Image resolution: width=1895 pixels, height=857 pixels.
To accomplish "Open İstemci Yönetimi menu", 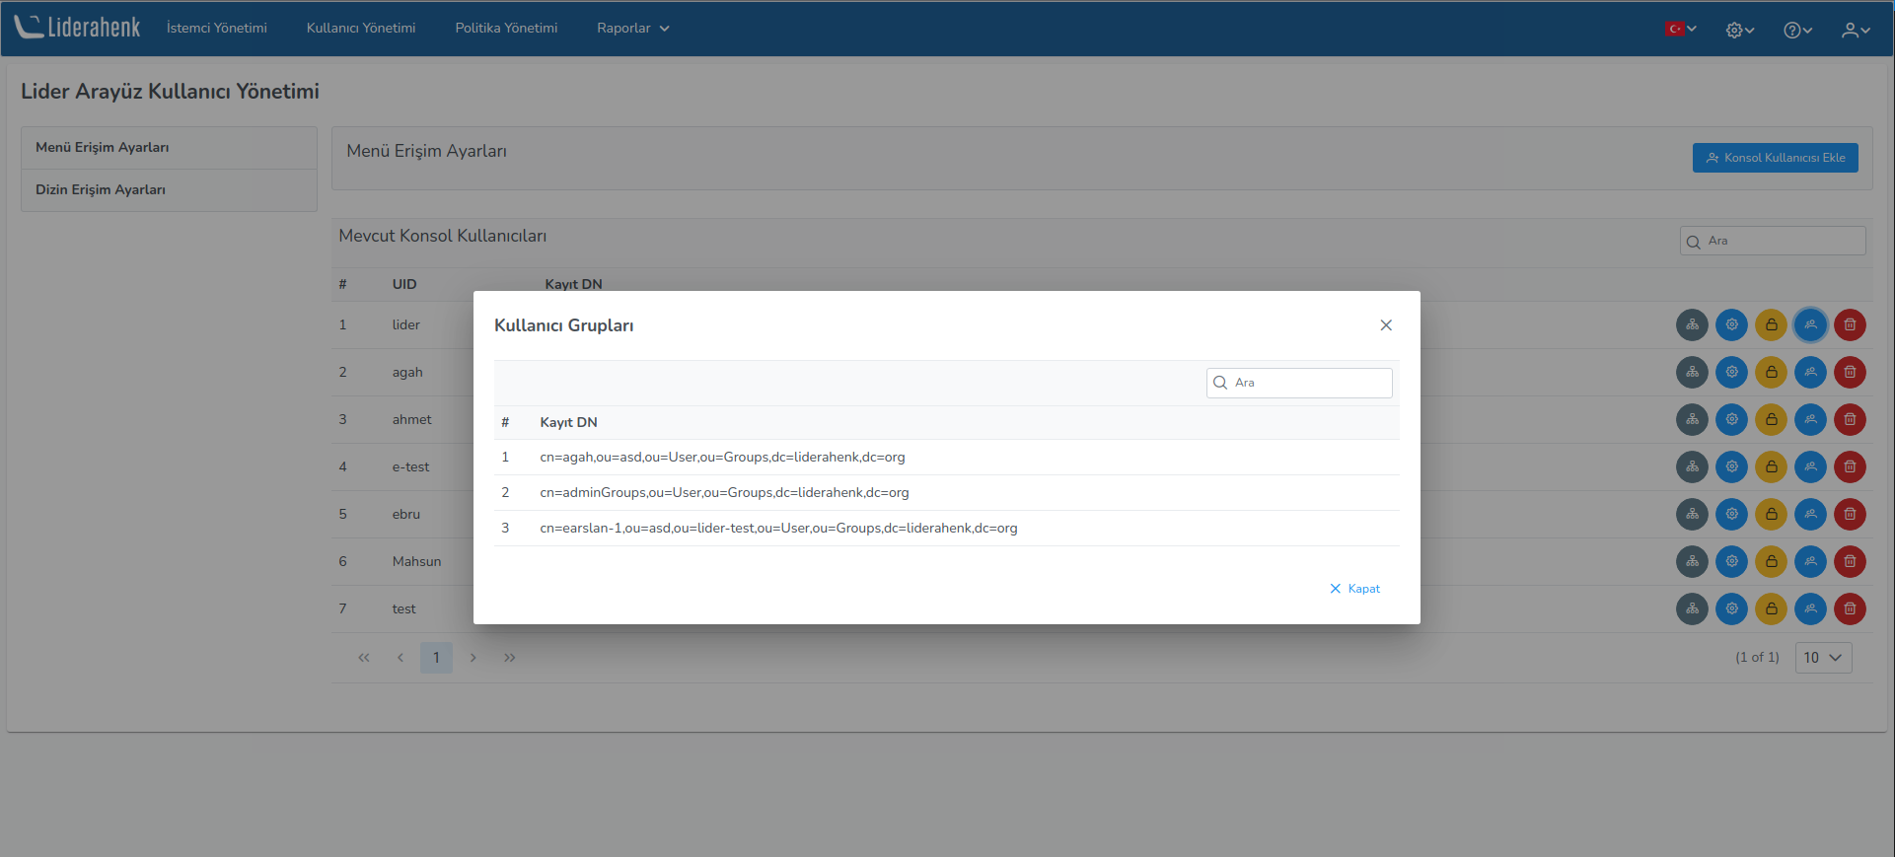I will [x=216, y=29].
